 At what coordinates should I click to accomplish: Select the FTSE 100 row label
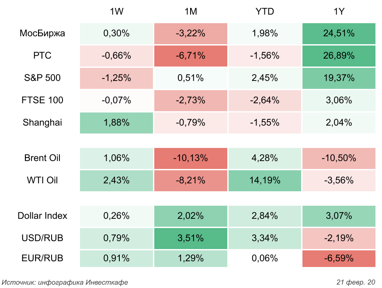(x=42, y=100)
